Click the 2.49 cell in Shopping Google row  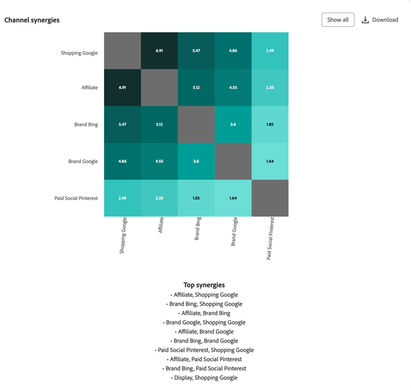[x=270, y=50]
